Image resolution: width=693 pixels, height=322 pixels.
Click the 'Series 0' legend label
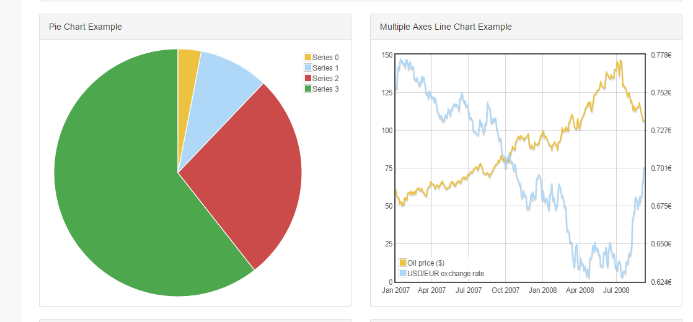pos(325,58)
